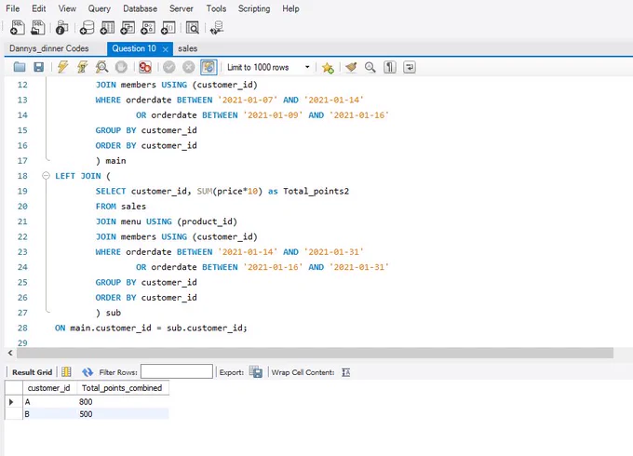The height and width of the screenshot is (456, 633).
Task: Click the horizontal editor scrollbar
Action: click(x=315, y=353)
